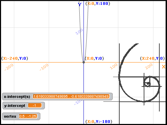The image size is (167, 125).
Task: Click the vertex value 0.5 , -1.25
Action: coord(28,116)
